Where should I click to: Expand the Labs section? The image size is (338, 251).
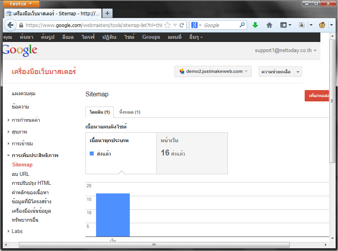pyautogui.click(x=8, y=231)
